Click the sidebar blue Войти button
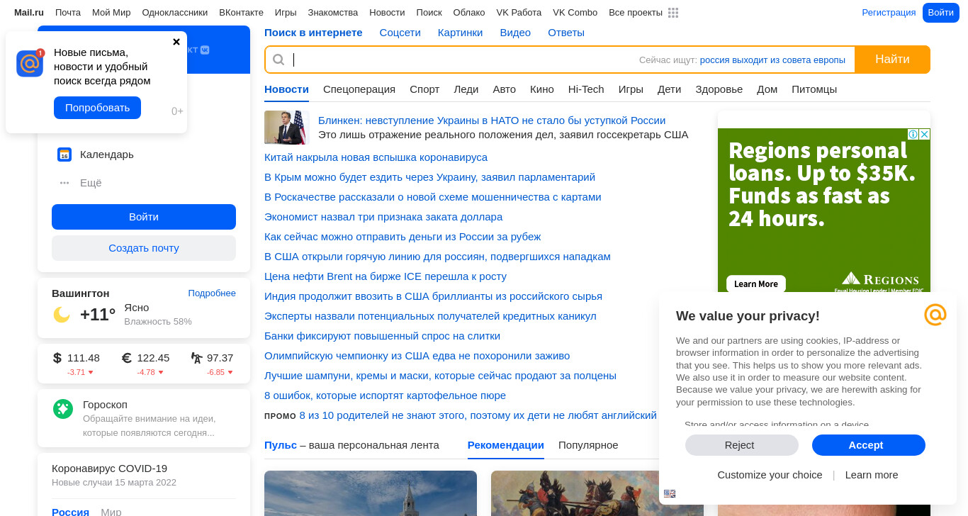 [x=144, y=217]
